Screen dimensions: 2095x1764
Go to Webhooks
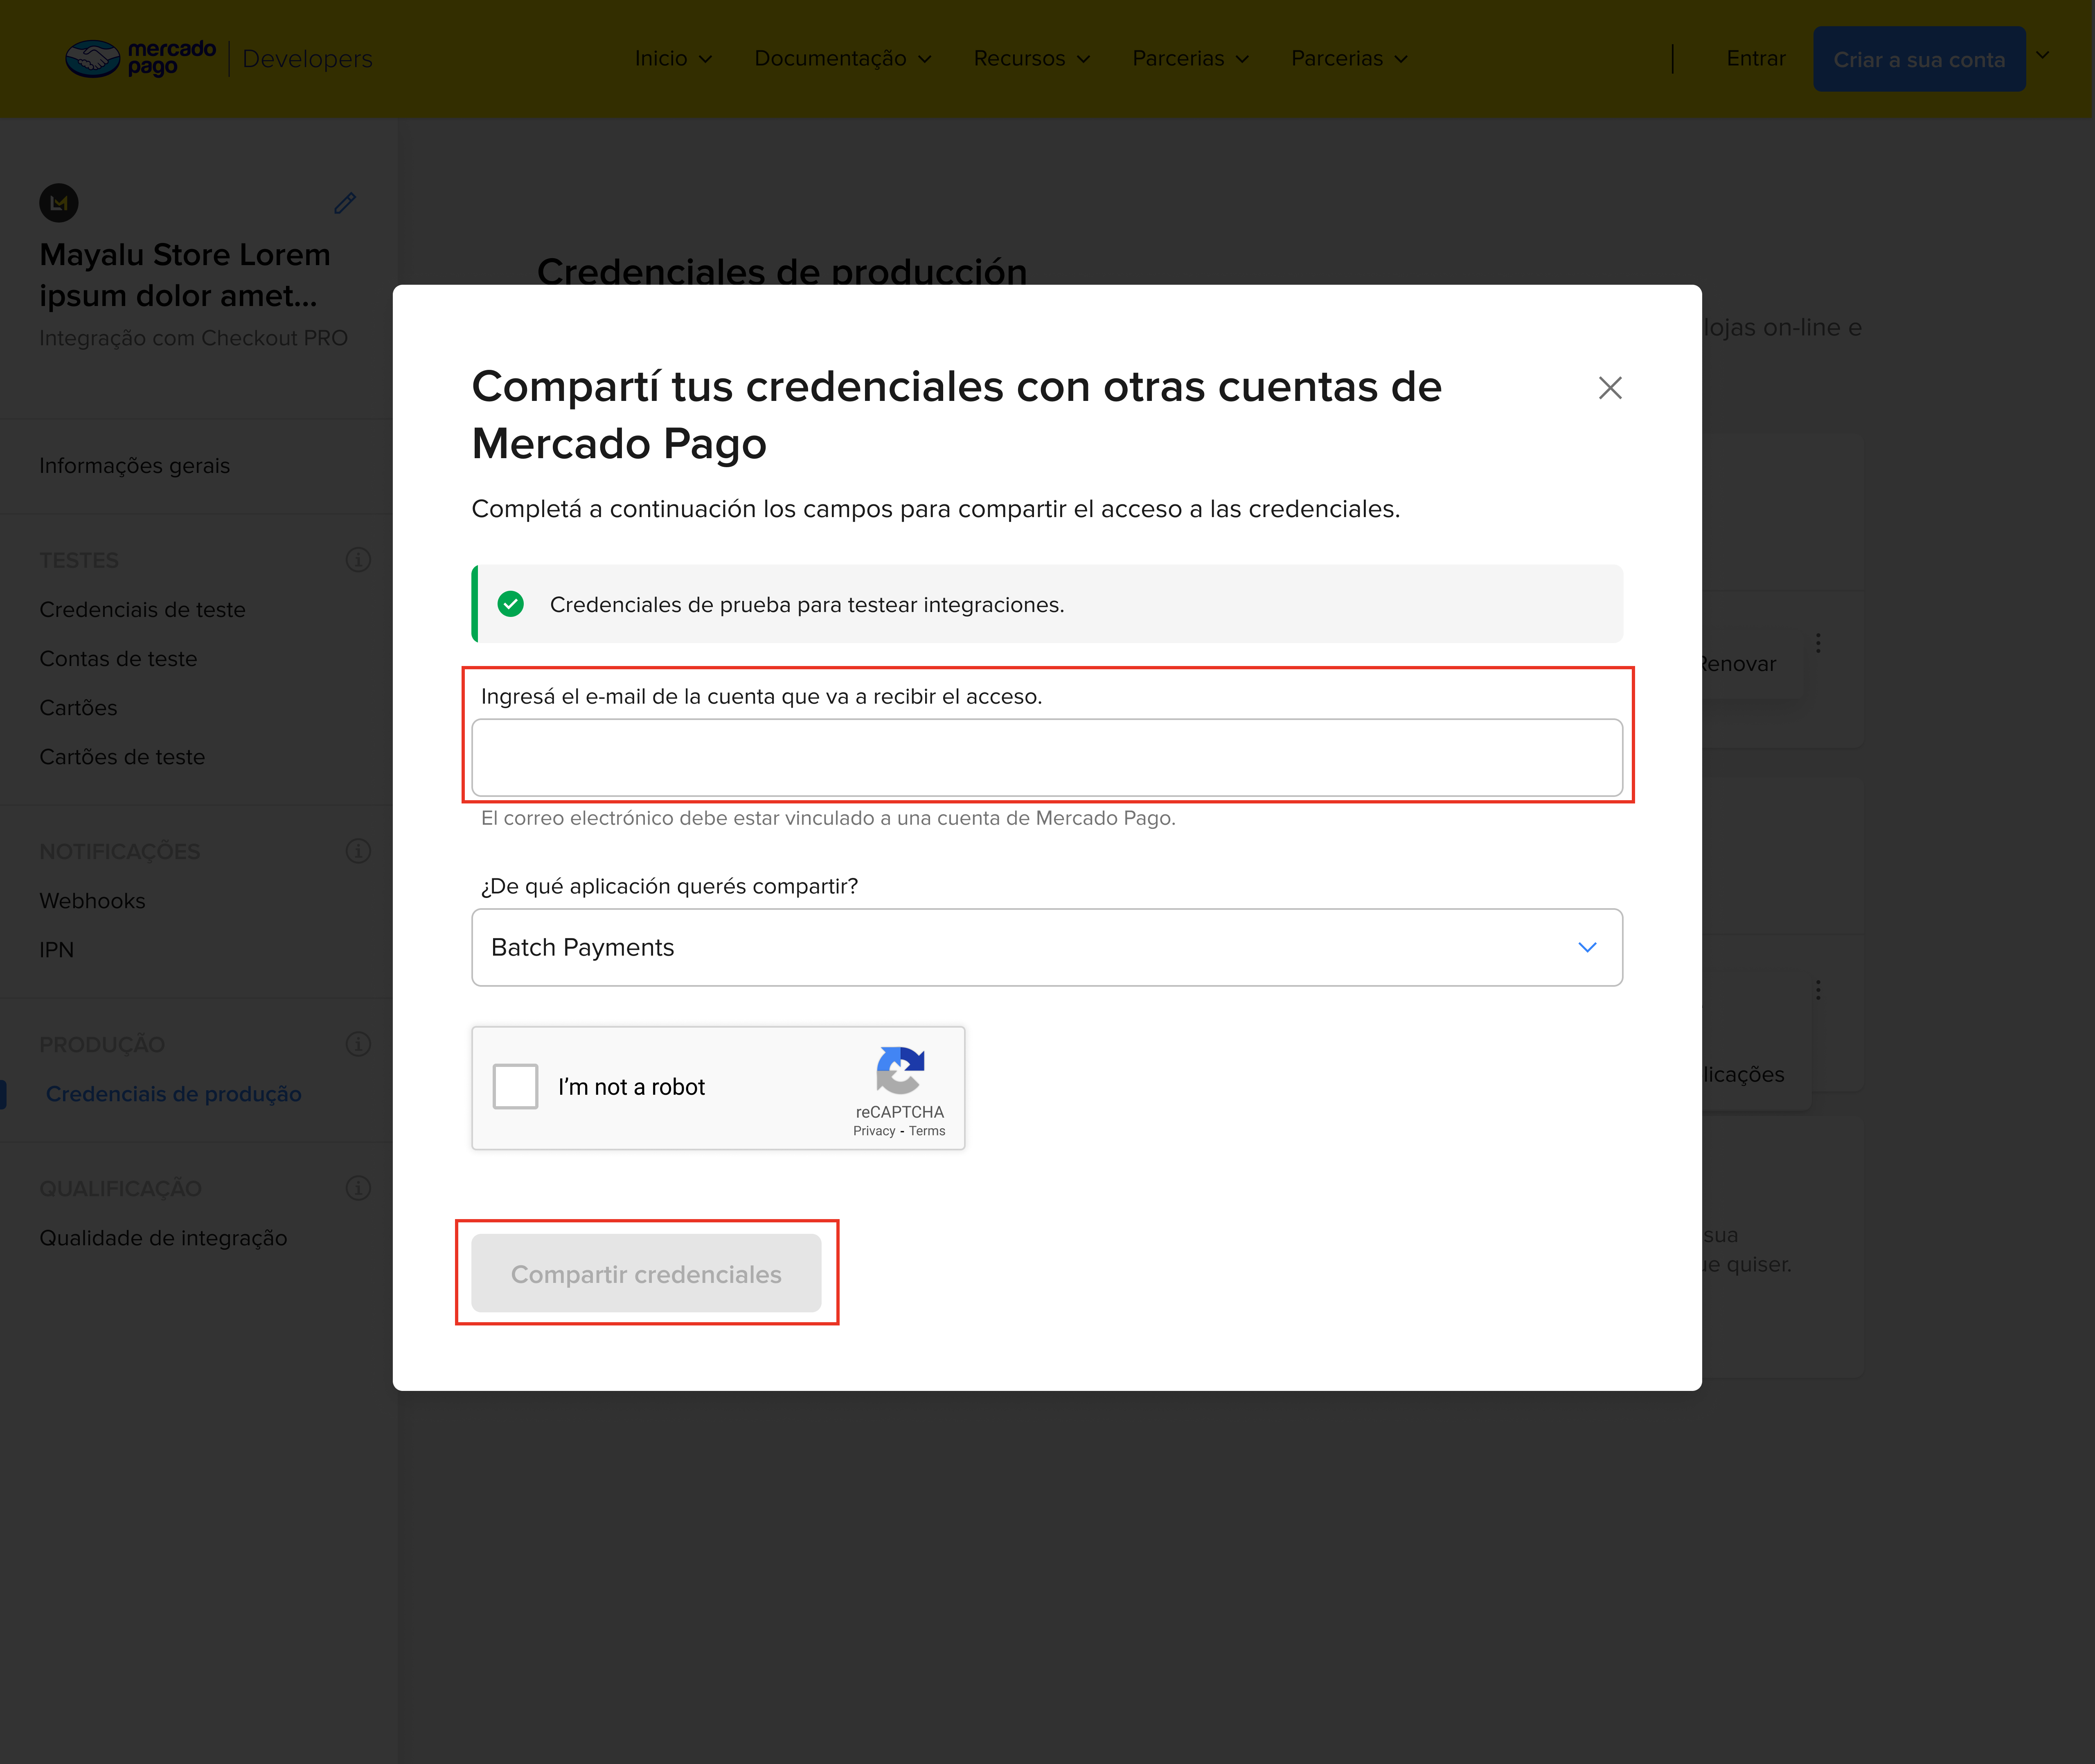(x=93, y=901)
